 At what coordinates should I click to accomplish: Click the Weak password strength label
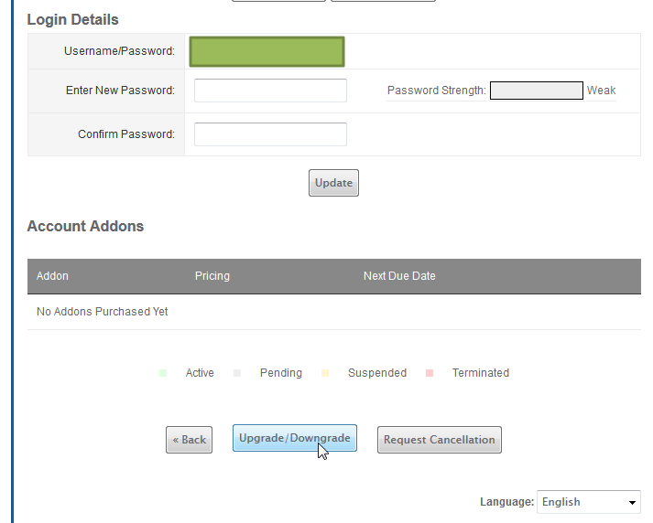602,91
